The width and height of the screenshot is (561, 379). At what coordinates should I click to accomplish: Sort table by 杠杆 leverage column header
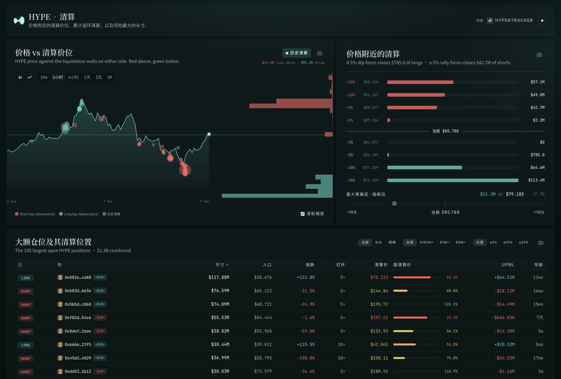(341, 265)
